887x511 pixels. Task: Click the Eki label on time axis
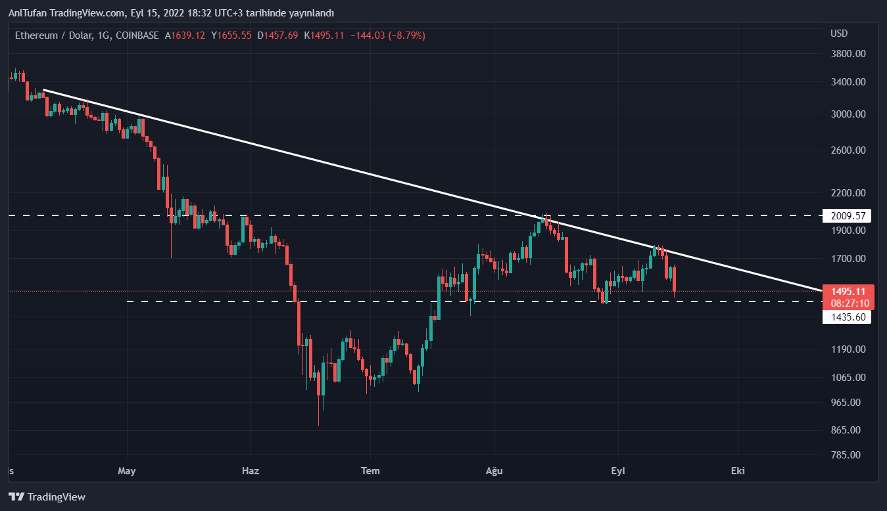point(738,471)
